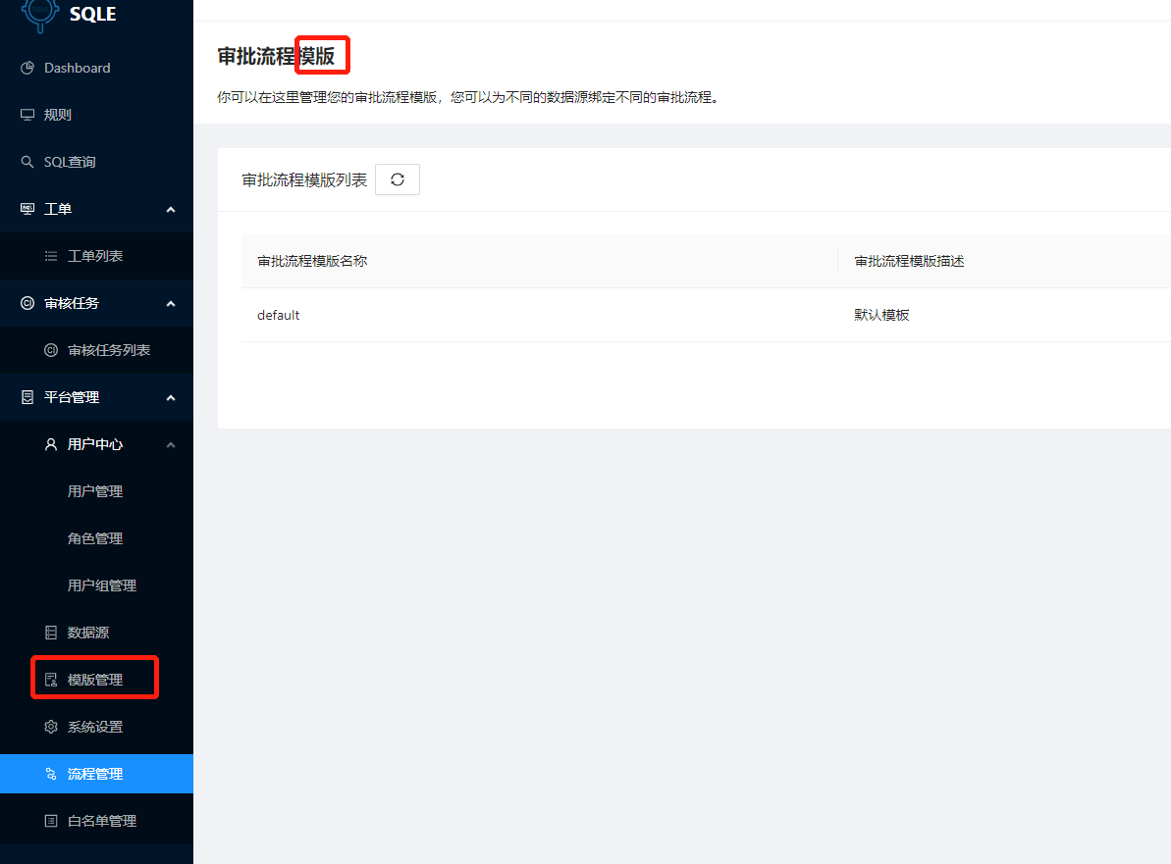Click the 审批流程模版描述 column header
The width and height of the screenshot is (1171, 864).
910,261
